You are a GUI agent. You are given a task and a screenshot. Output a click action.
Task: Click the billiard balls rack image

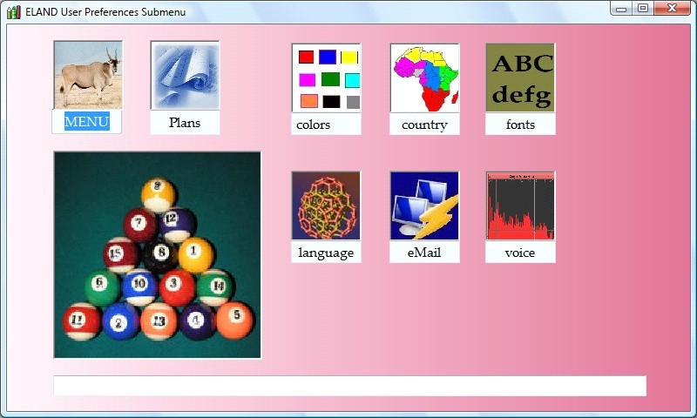point(158,254)
